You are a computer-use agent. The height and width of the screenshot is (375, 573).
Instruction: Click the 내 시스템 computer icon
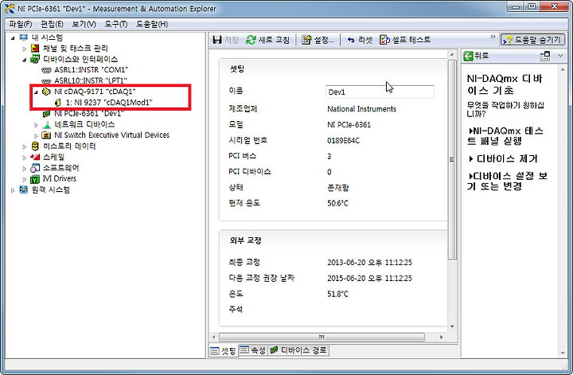(24, 37)
